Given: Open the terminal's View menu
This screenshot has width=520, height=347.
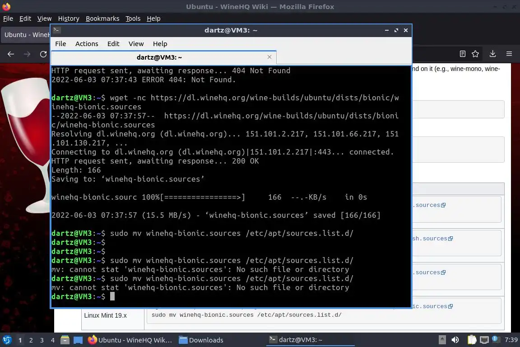Looking at the screenshot, I should [136, 44].
